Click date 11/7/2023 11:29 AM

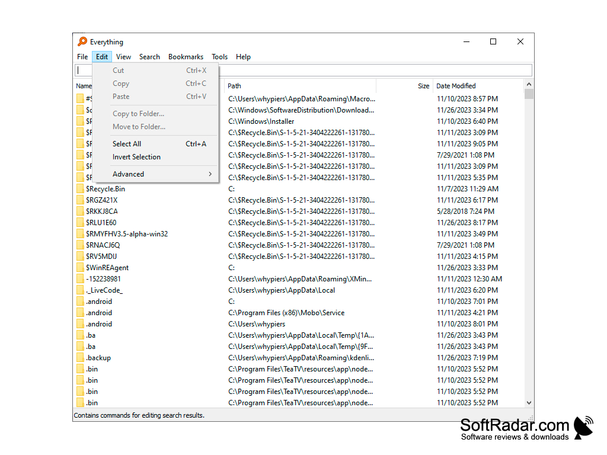click(x=468, y=189)
